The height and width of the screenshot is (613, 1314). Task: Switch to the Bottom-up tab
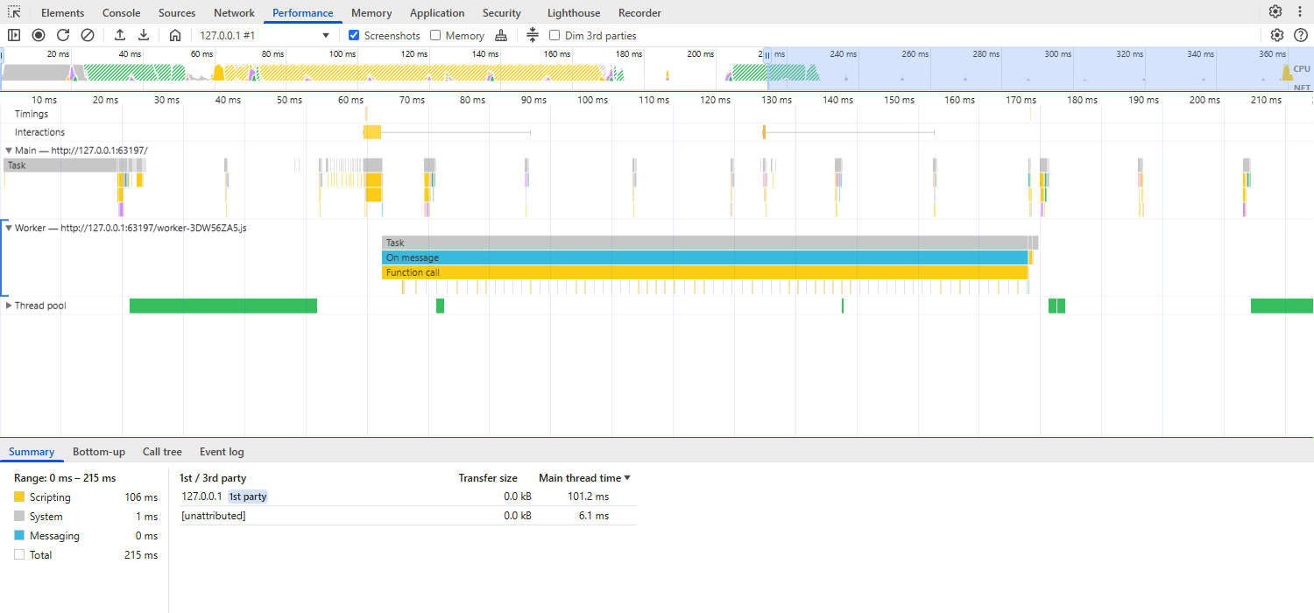[x=99, y=452]
